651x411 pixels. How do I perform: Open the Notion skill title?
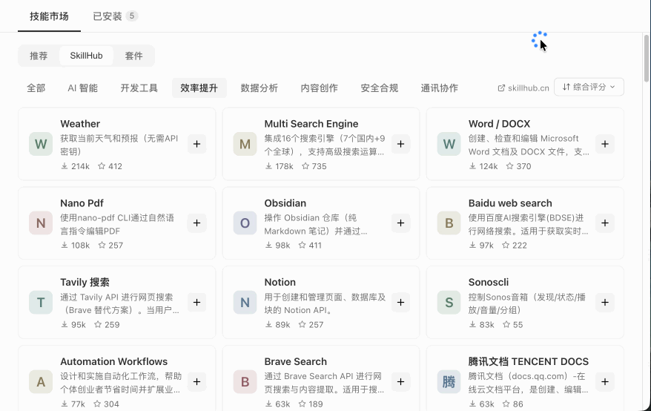[280, 282]
